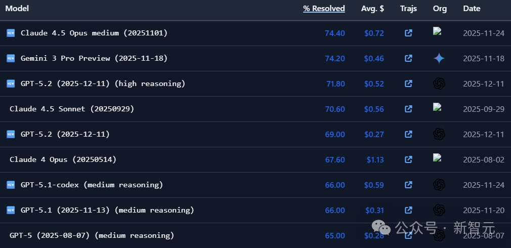The image size is (511, 248).
Task: Sort by the % Resolved column header
Action: 324,9
